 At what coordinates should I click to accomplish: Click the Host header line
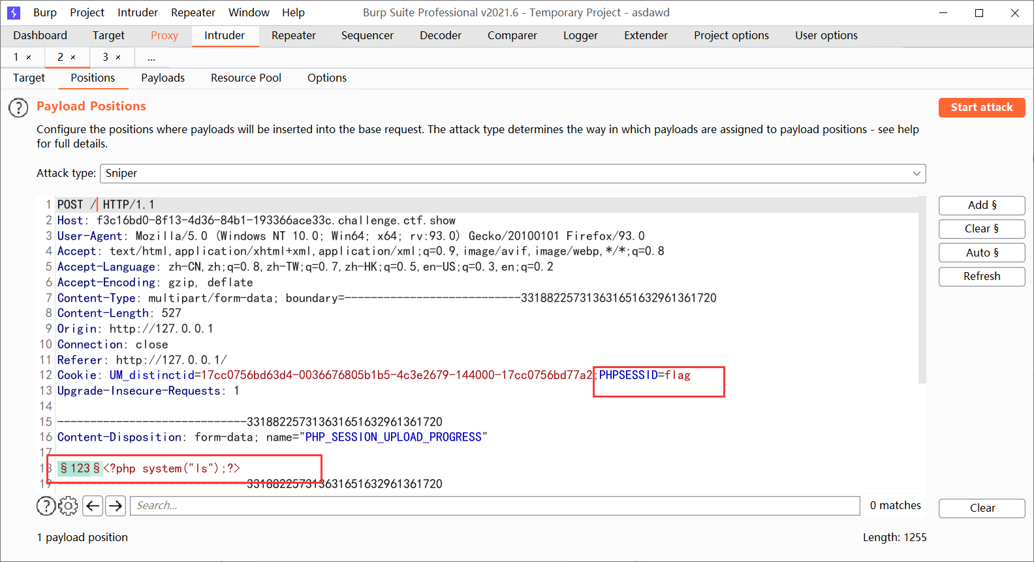[257, 221]
